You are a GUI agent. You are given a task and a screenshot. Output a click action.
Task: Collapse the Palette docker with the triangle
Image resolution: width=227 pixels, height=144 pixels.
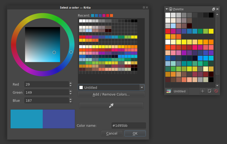tap(167, 9)
